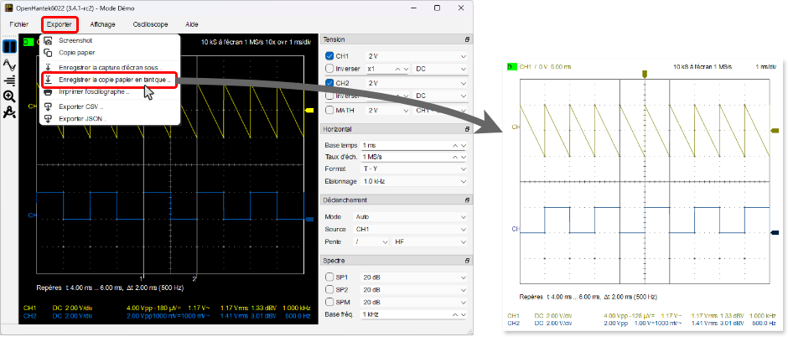Open the trigger Source CH1 dropdown
This screenshot has height=337, width=788.
click(x=411, y=229)
